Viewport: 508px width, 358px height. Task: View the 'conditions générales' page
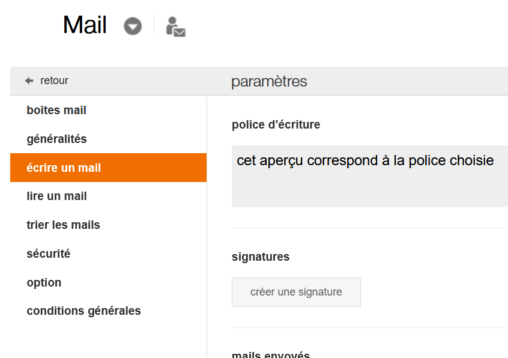point(83,311)
